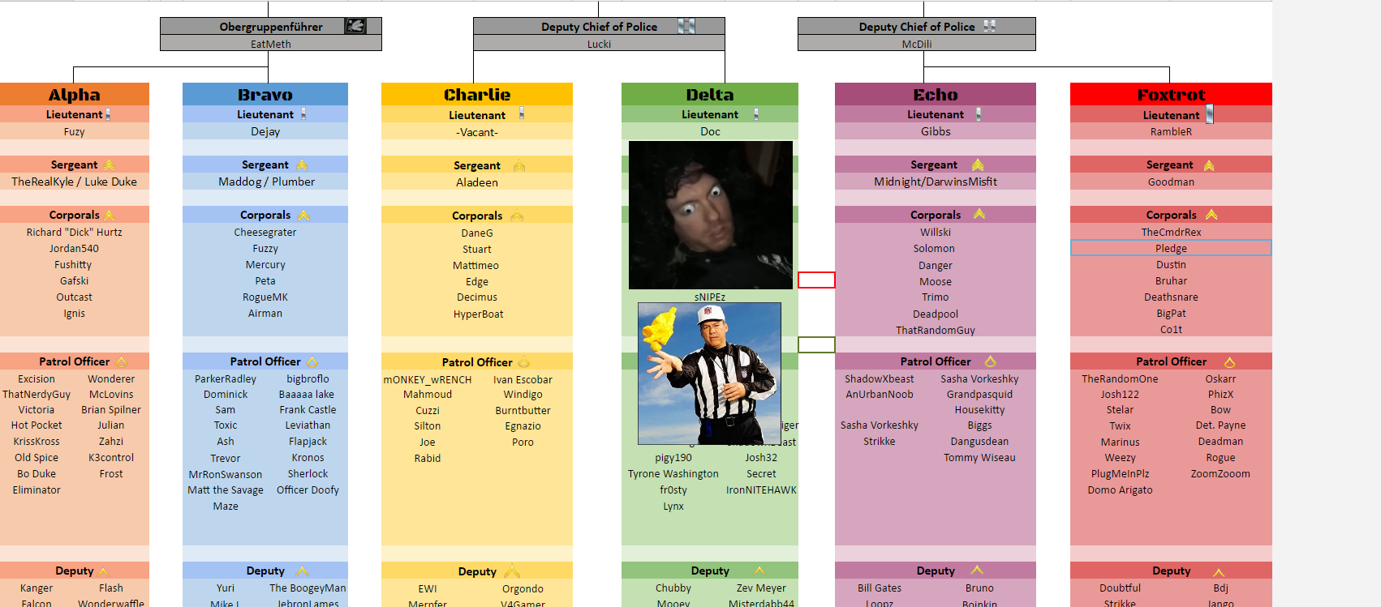
Task: Click Echo Deputy chevron icon
Action: coord(977,571)
